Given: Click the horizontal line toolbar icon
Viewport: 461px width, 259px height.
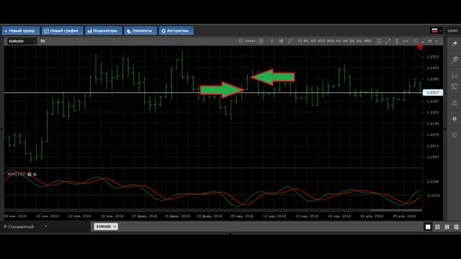Looking at the screenshot, I should click(406, 41).
